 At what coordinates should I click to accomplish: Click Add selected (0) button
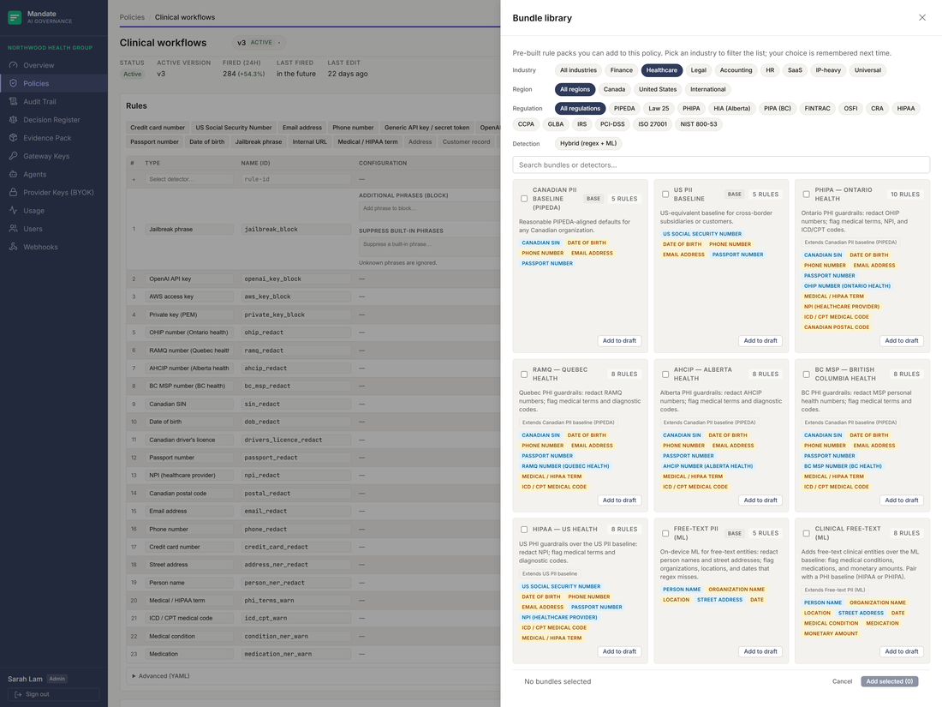889,682
